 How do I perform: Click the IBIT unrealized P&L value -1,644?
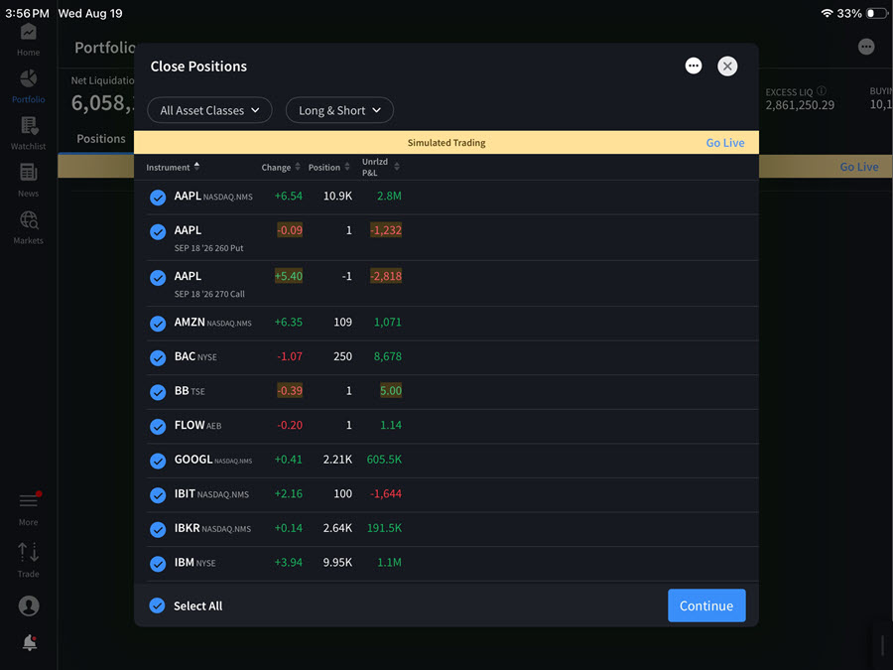tap(386, 494)
